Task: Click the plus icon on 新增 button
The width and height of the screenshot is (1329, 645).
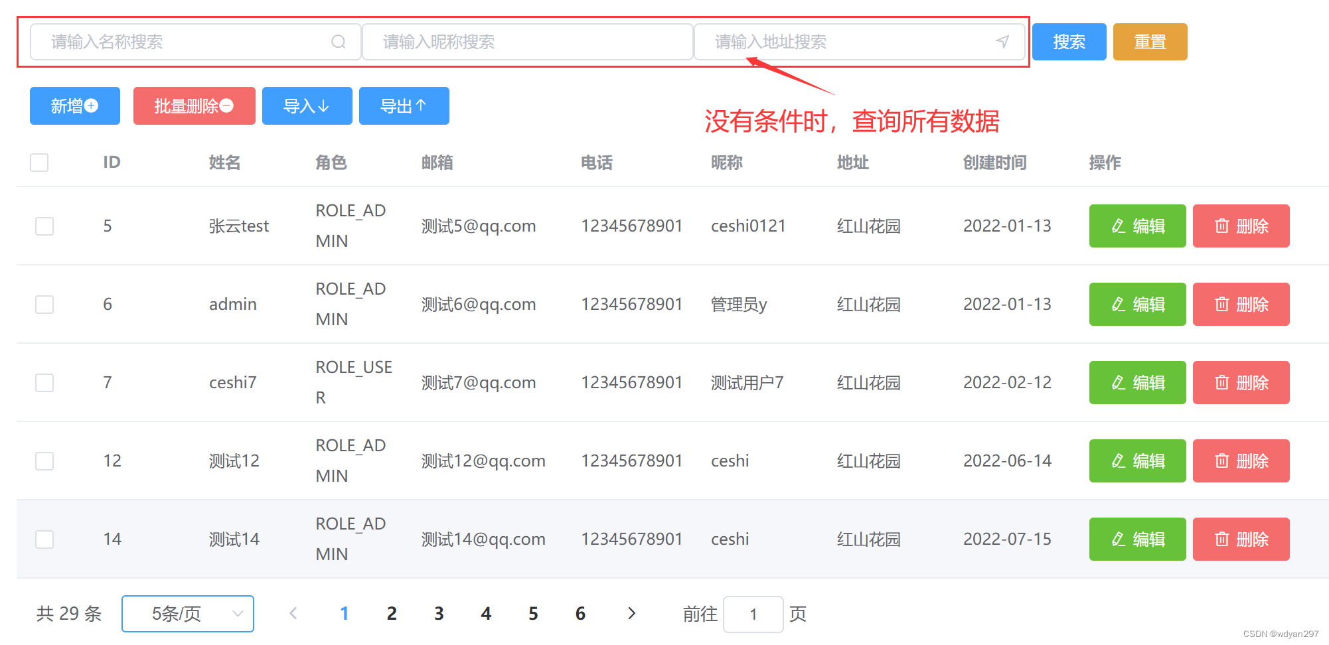Action: point(92,106)
